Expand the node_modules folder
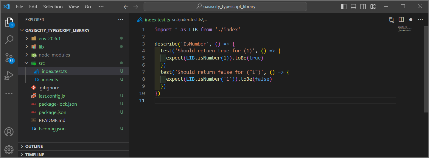Screen dimensions: 429x158 27,55
